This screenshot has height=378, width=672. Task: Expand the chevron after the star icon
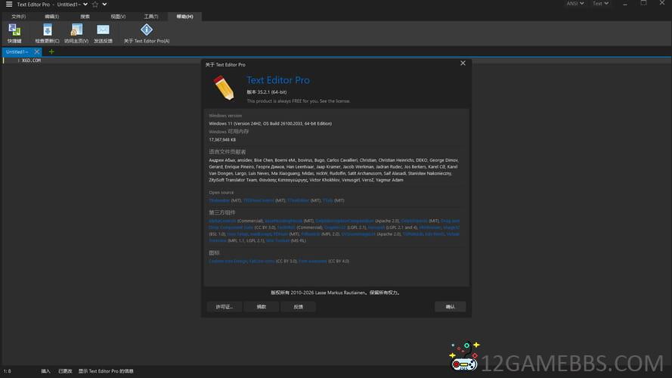[x=105, y=4]
